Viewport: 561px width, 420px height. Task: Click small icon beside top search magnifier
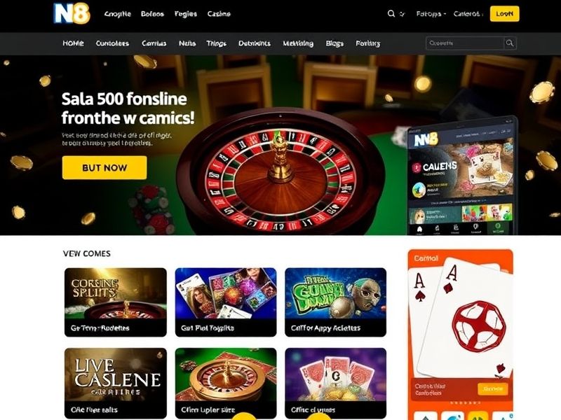pyautogui.click(x=402, y=14)
